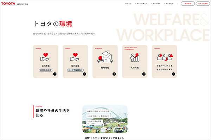Click the 特集 トヨタ×愛知のライフスタイル caption
This screenshot has height=140, width=211.
(104, 138)
